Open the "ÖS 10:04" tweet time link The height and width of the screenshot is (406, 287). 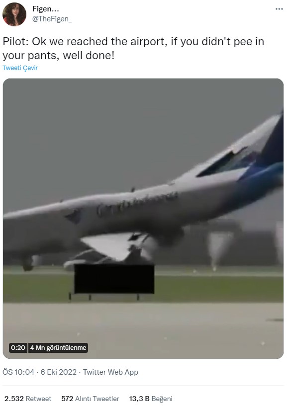tap(18, 372)
